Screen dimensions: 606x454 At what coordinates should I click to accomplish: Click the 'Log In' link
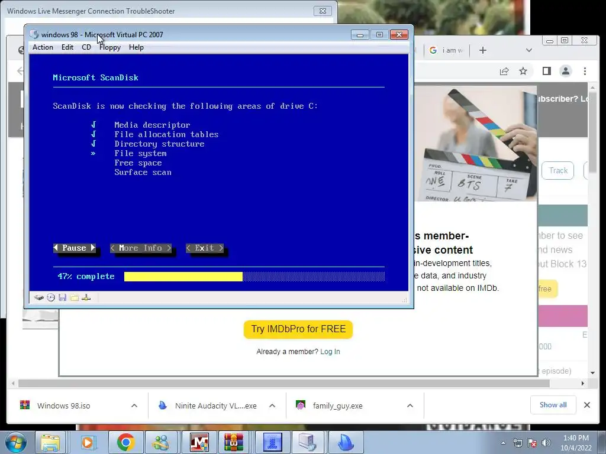330,352
